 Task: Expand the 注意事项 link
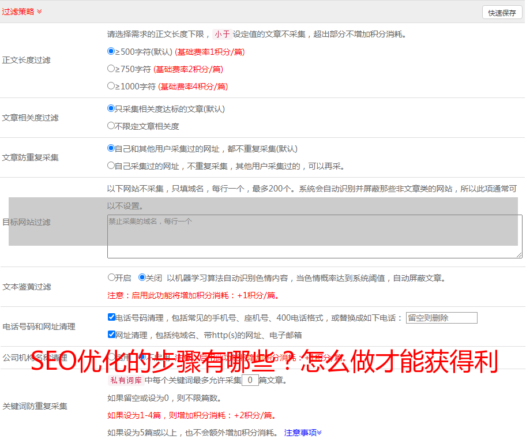click(303, 433)
